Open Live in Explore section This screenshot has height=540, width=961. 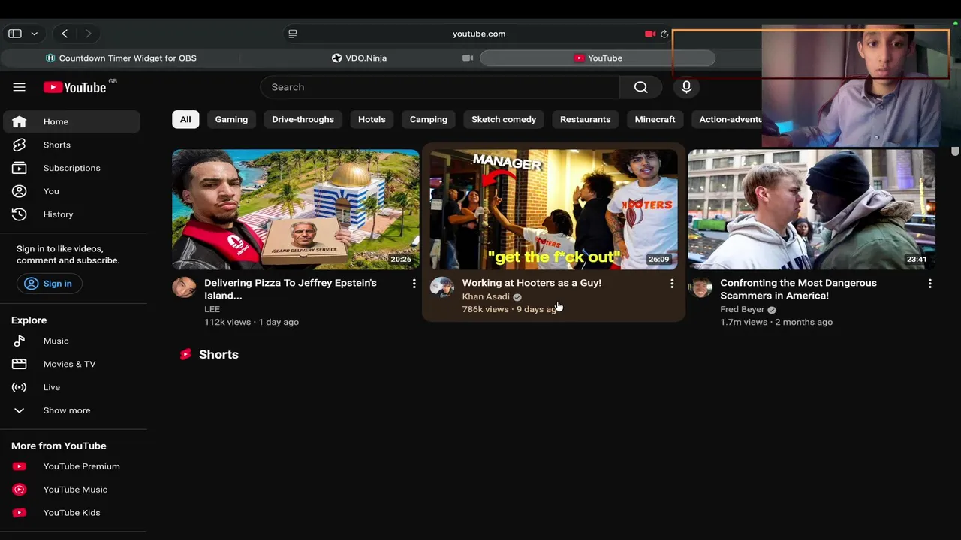click(x=72, y=387)
